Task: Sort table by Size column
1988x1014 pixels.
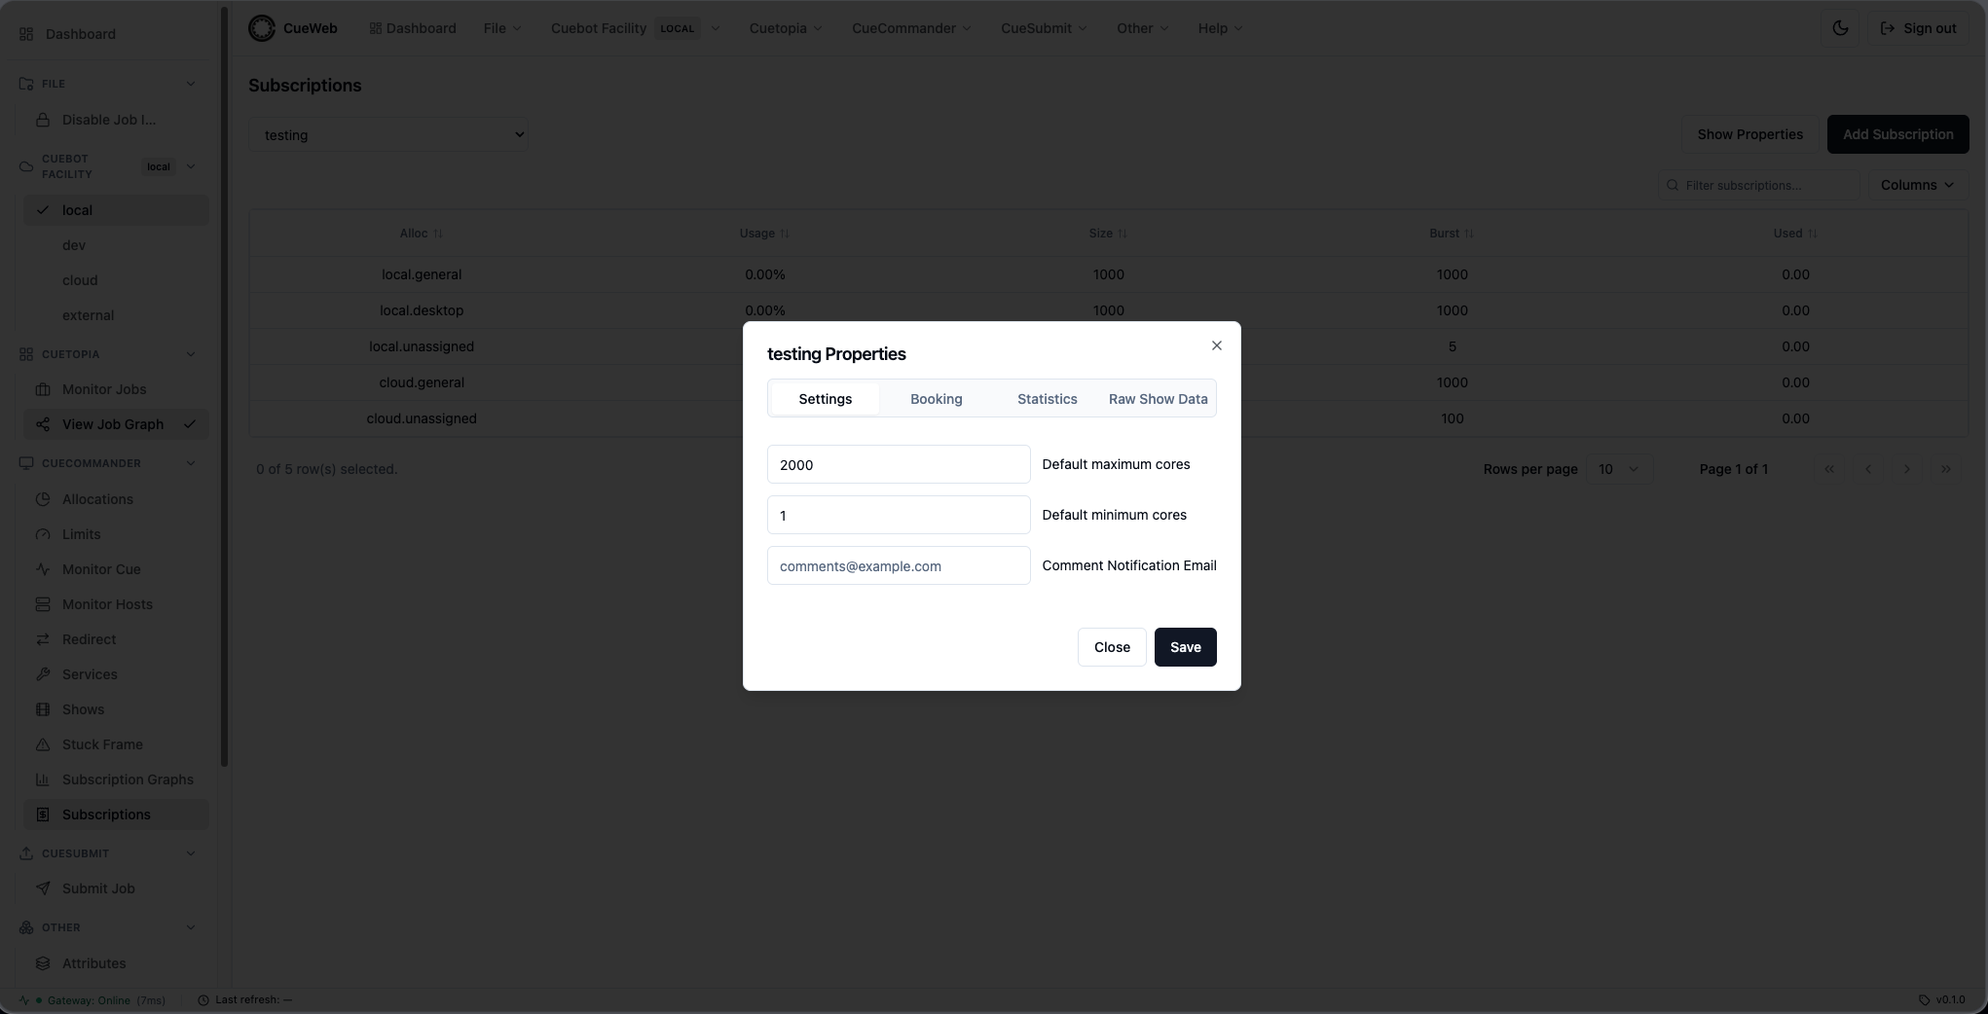Action: click(x=1108, y=234)
